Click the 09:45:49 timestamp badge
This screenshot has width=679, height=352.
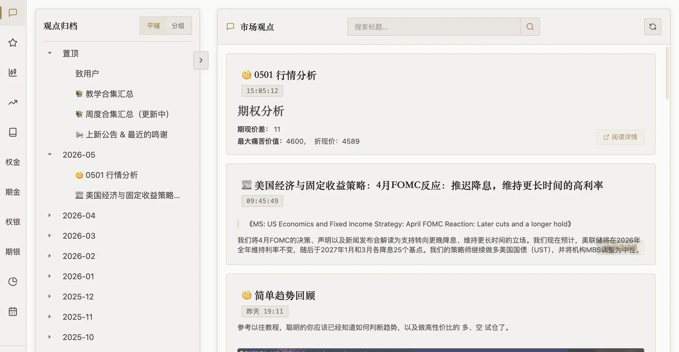pyautogui.click(x=262, y=201)
